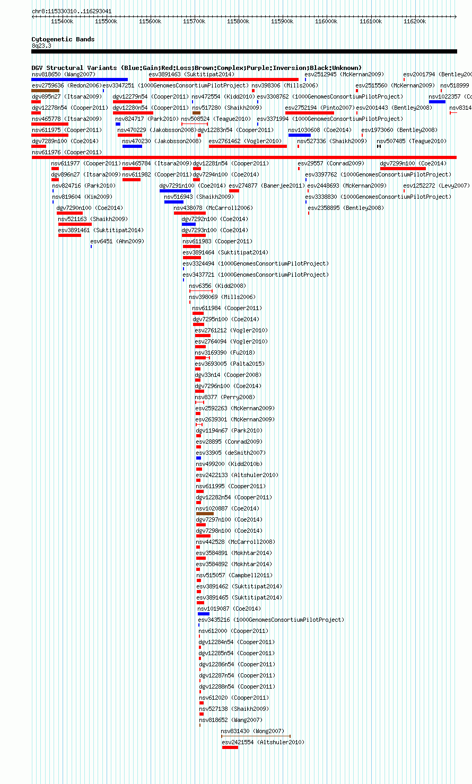Click esv2421554 (Altshuler2010) label
The image size is (472, 784).
click(264, 742)
